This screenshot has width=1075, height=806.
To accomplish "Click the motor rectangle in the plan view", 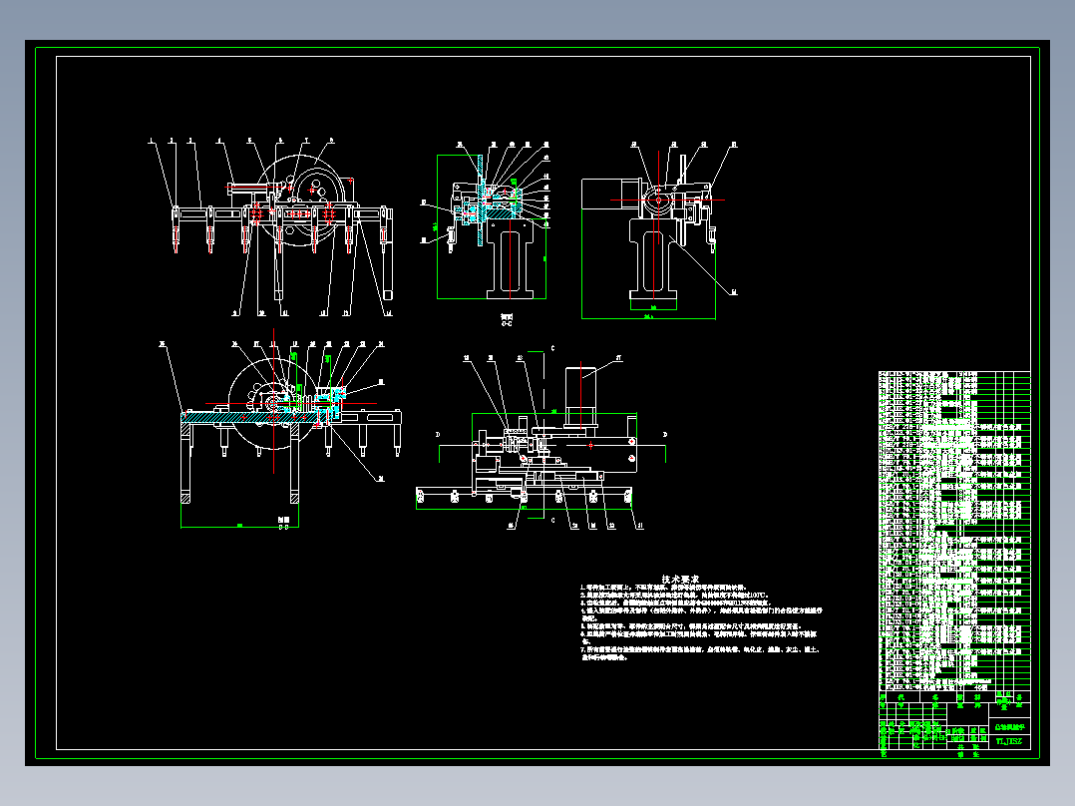I will tap(580, 394).
